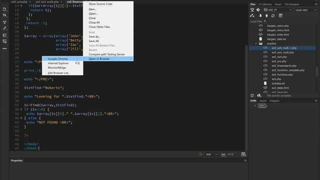Select Open... in context menu
The image size is (320, 180).
[108, 13]
